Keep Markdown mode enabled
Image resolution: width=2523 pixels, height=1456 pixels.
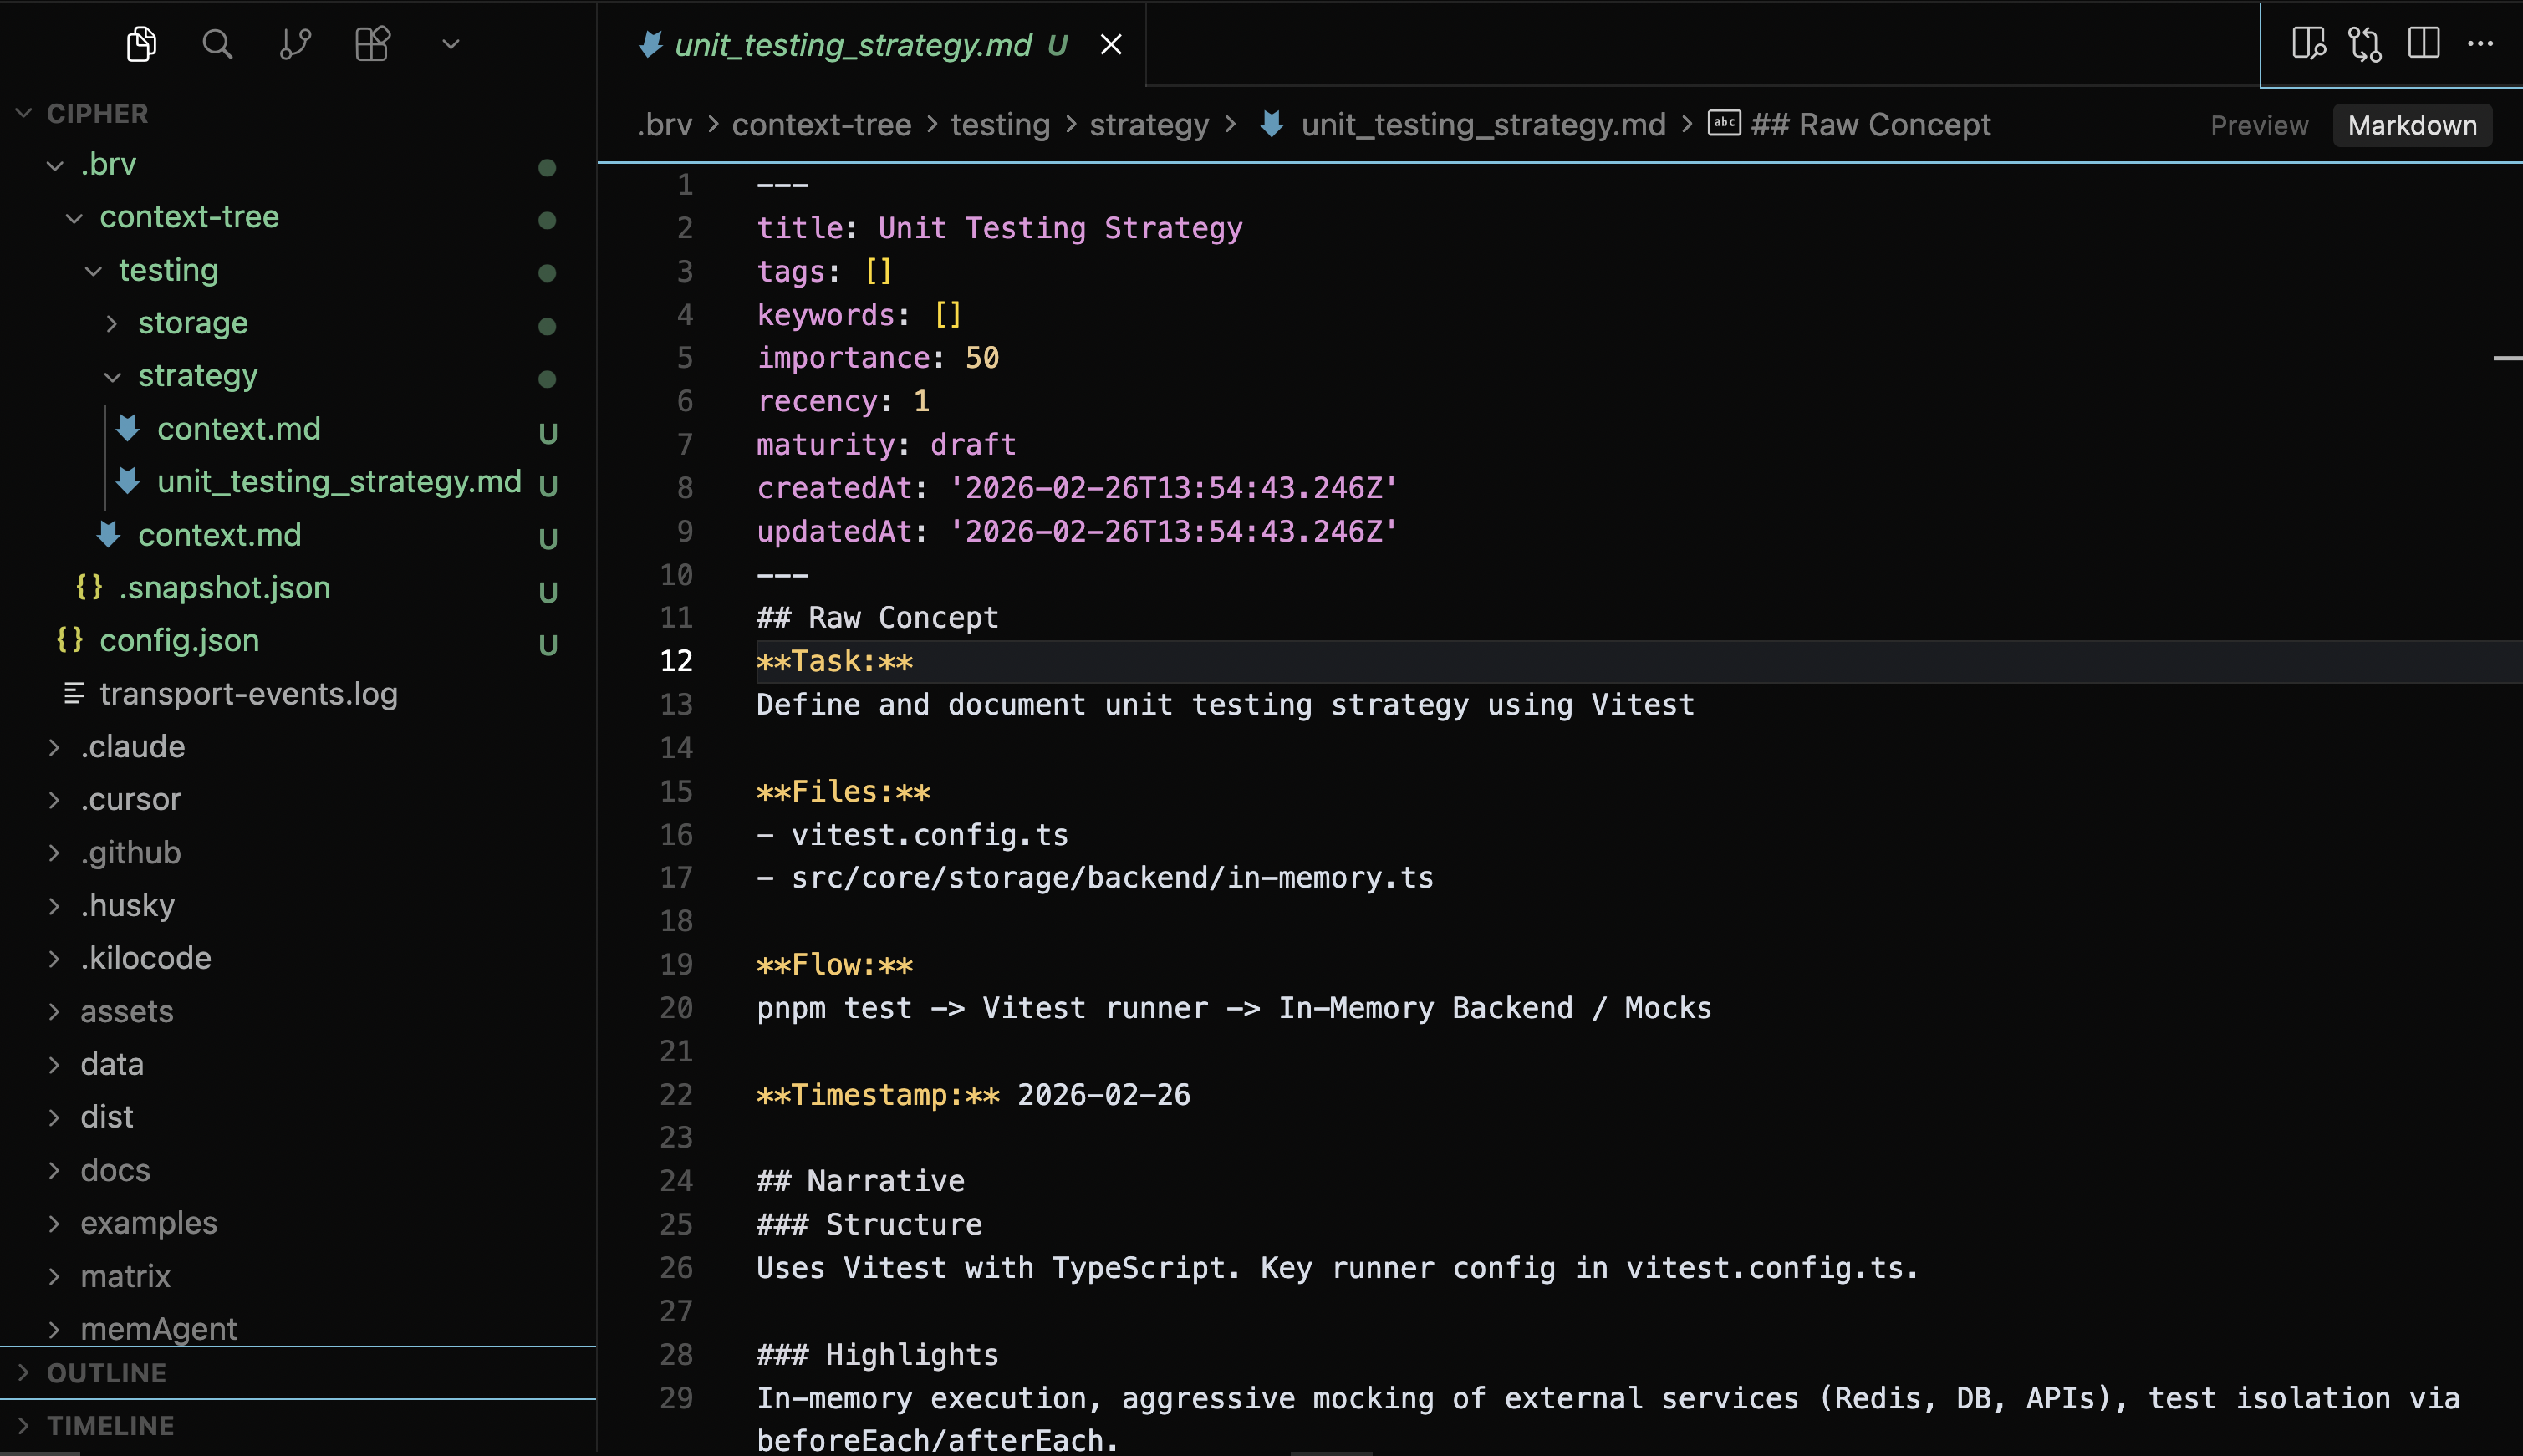pos(2411,124)
